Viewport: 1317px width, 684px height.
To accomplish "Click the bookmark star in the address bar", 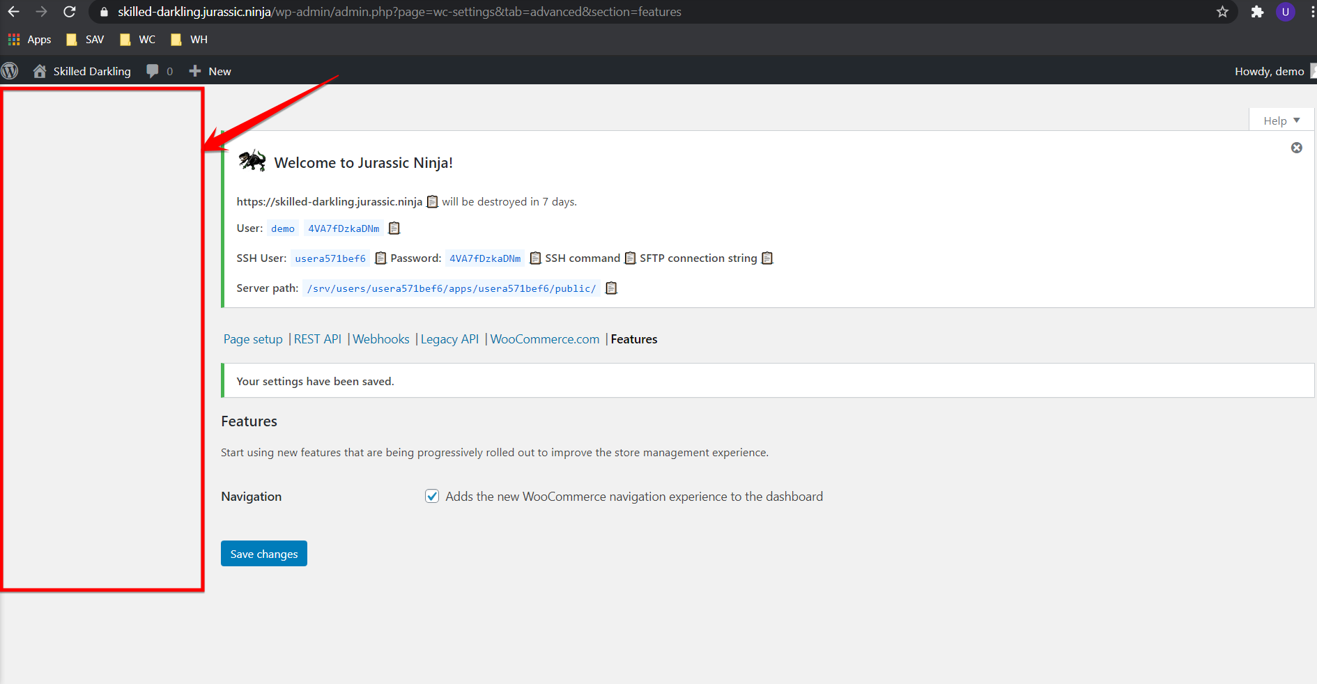I will click(x=1222, y=12).
